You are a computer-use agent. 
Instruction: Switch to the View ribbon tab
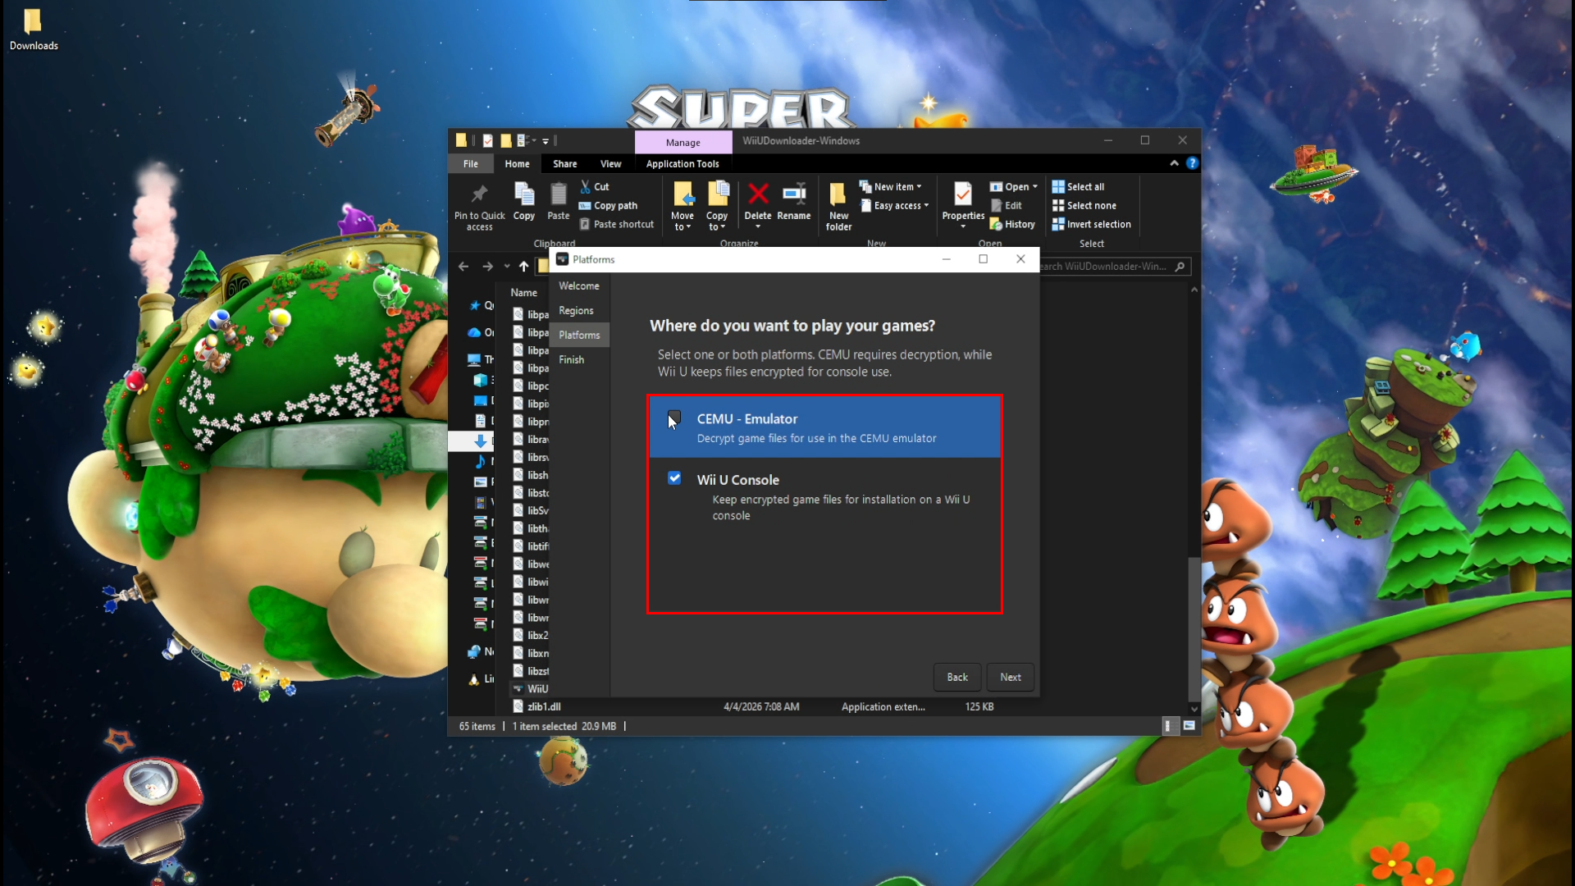pyautogui.click(x=610, y=164)
